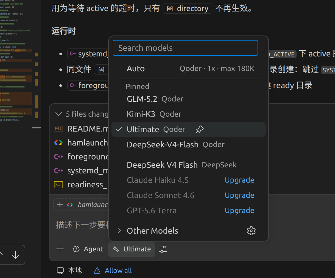This screenshot has width=335, height=278.
Task: Open the Ultimate model selector dropdown
Action: 131,249
